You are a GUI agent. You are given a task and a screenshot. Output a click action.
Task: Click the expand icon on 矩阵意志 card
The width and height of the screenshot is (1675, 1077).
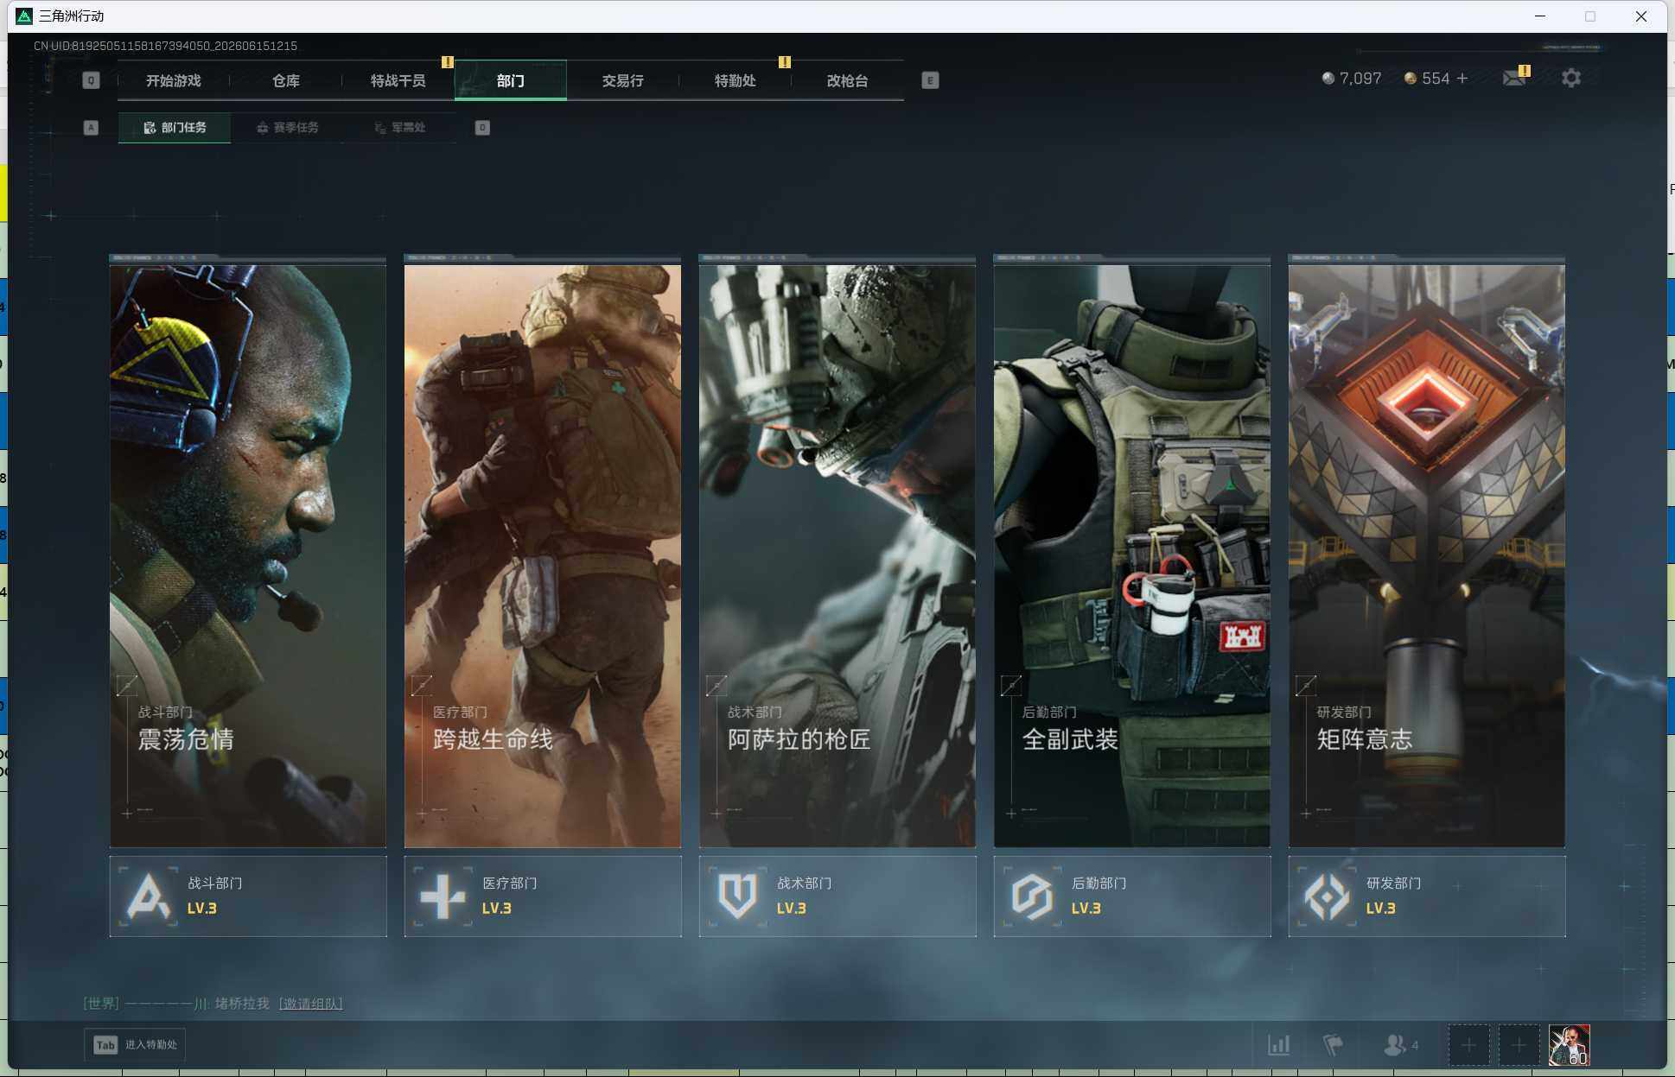tap(1306, 686)
